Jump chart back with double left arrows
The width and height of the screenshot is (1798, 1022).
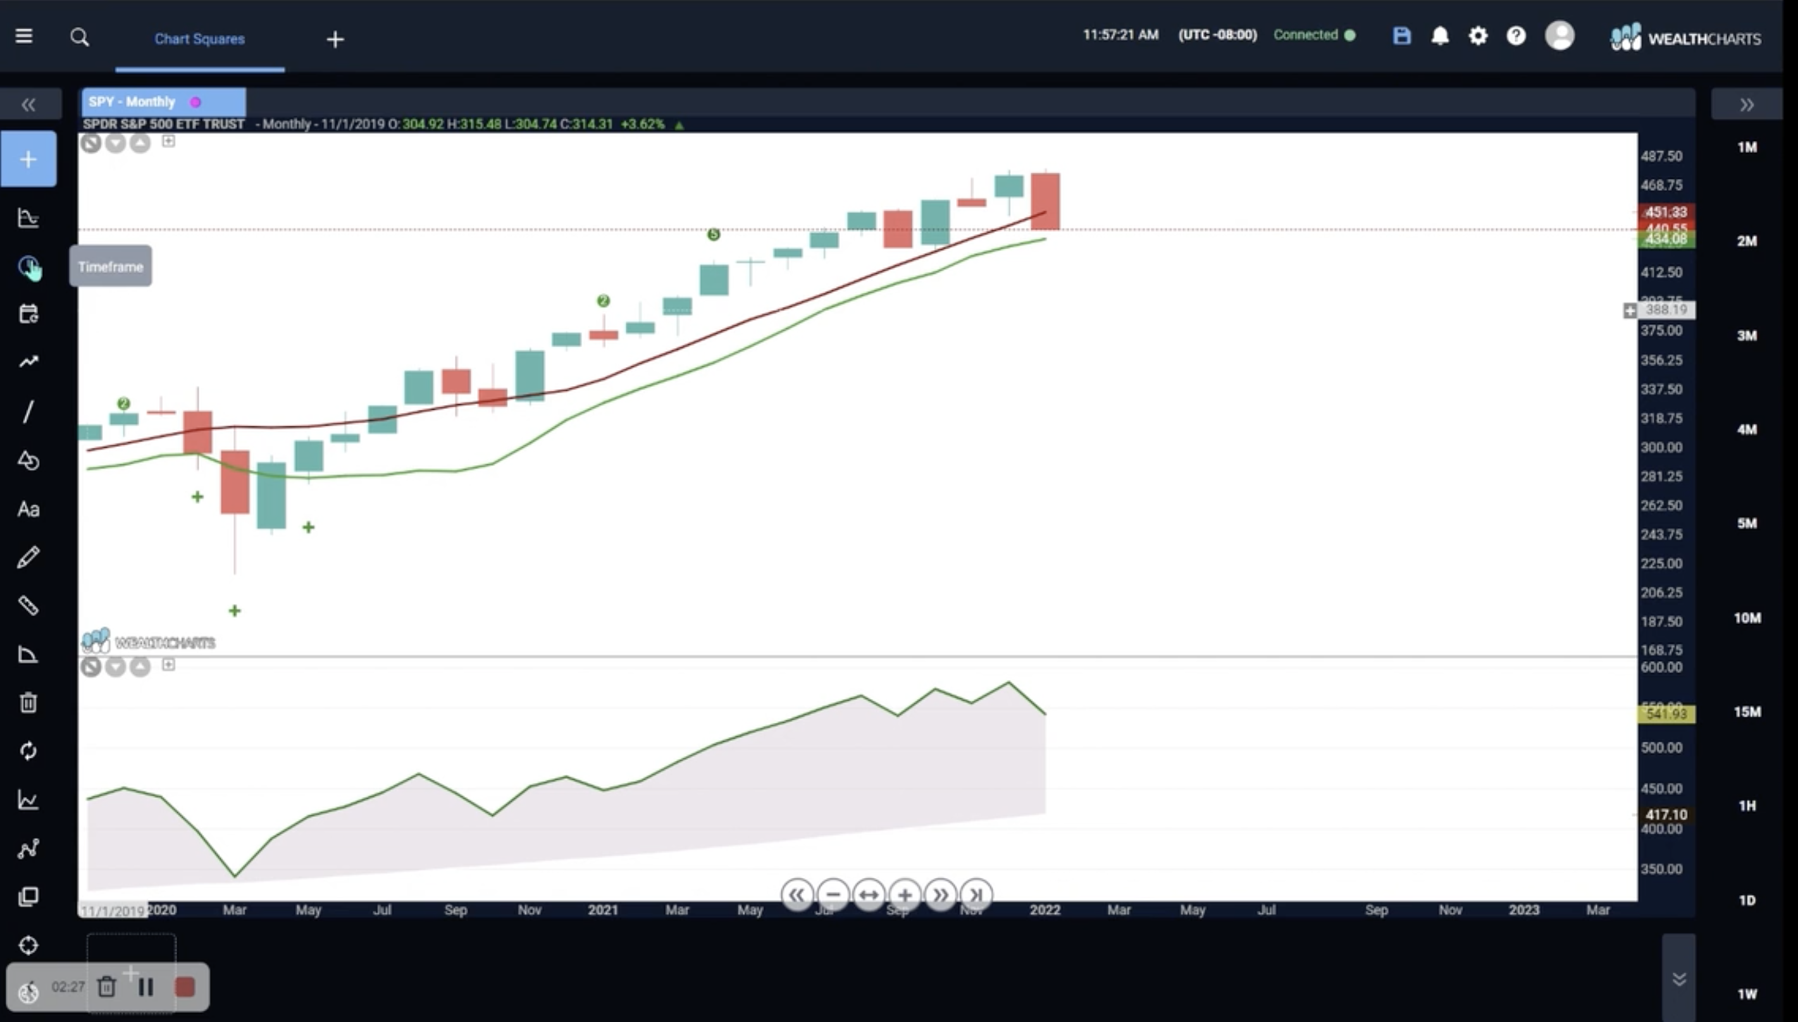(x=797, y=895)
